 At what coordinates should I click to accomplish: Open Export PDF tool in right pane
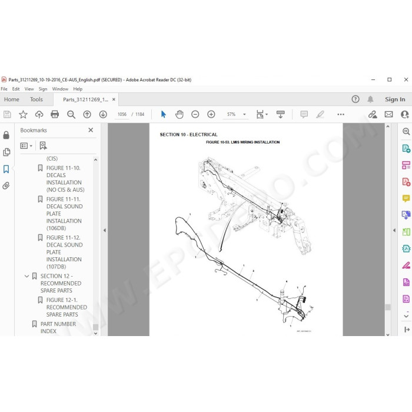pos(406,148)
